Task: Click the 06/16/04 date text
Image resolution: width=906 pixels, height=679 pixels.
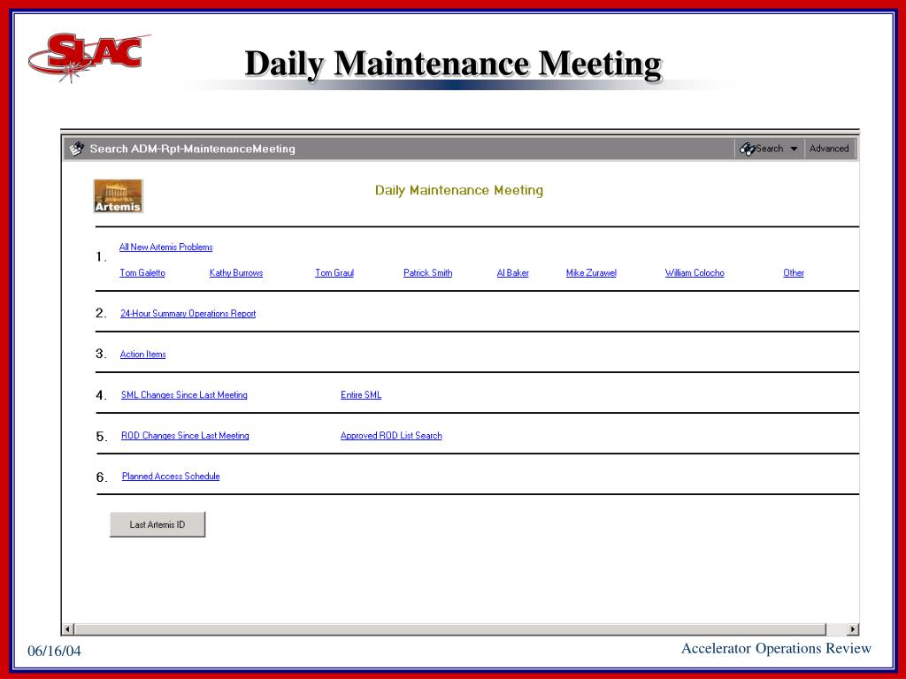Action: pyautogui.click(x=54, y=651)
